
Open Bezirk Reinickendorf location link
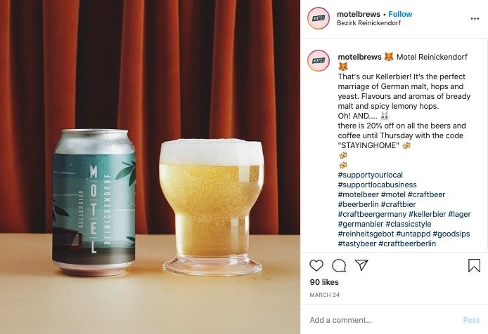pos(368,23)
